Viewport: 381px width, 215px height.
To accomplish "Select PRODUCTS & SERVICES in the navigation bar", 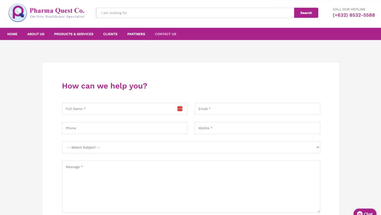I will (x=74, y=34).
